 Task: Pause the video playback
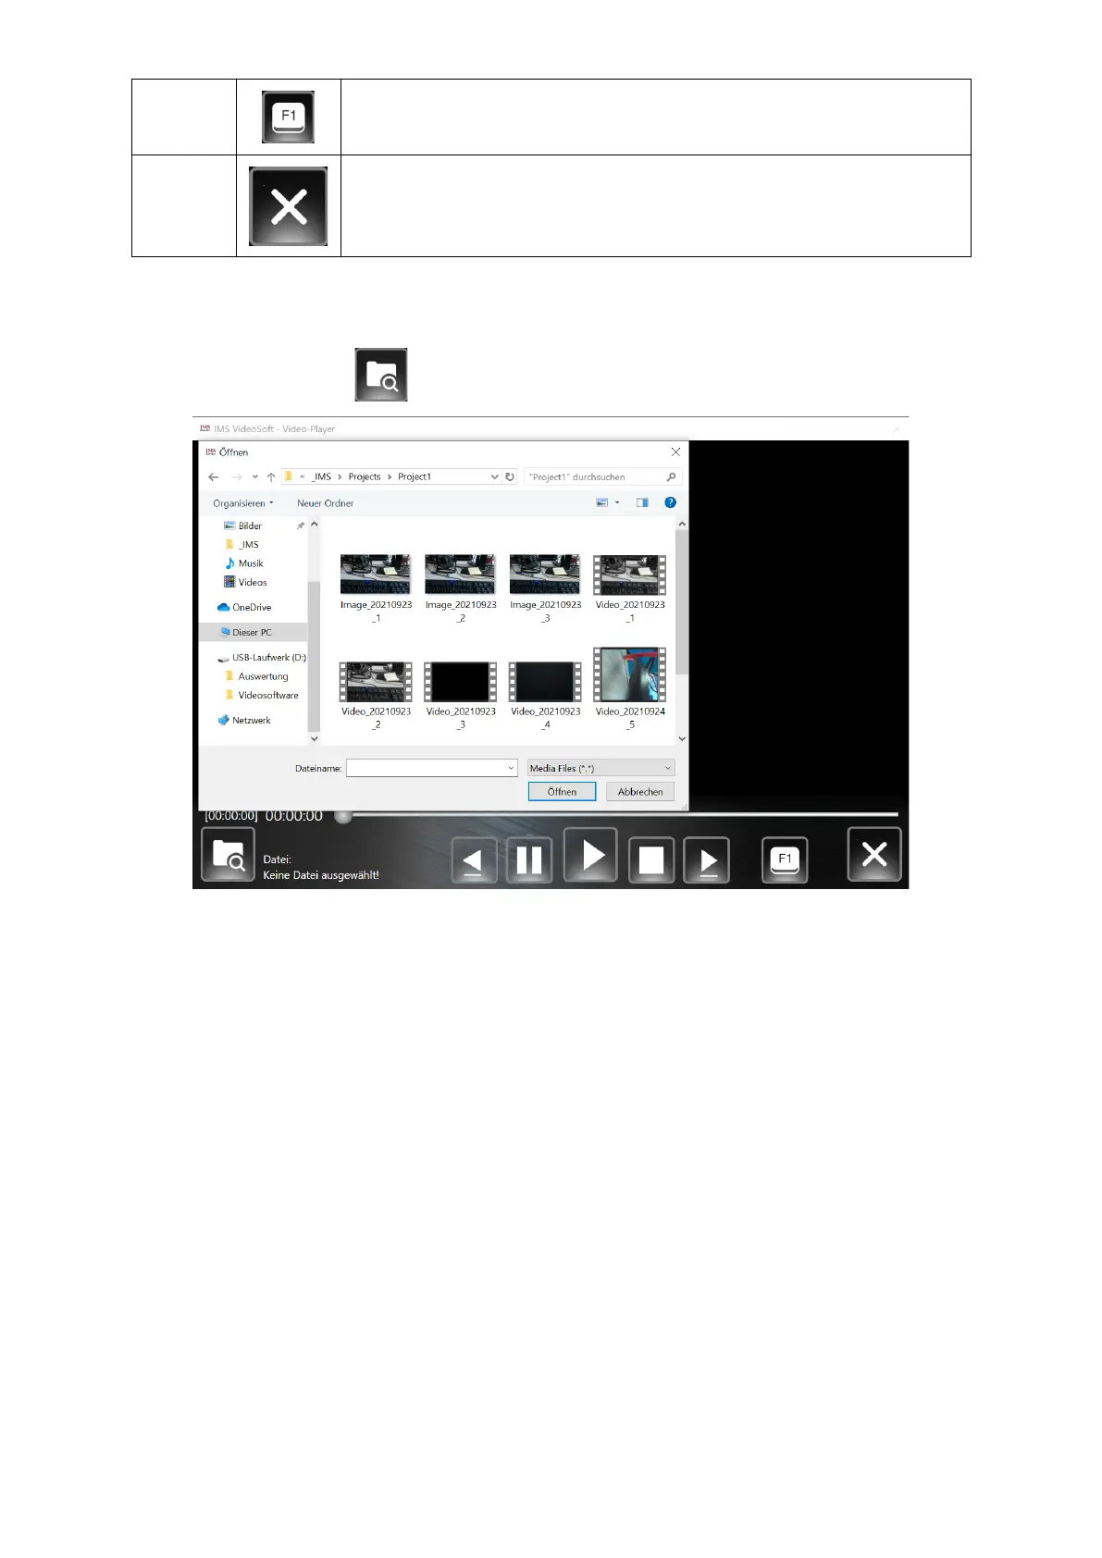529,860
